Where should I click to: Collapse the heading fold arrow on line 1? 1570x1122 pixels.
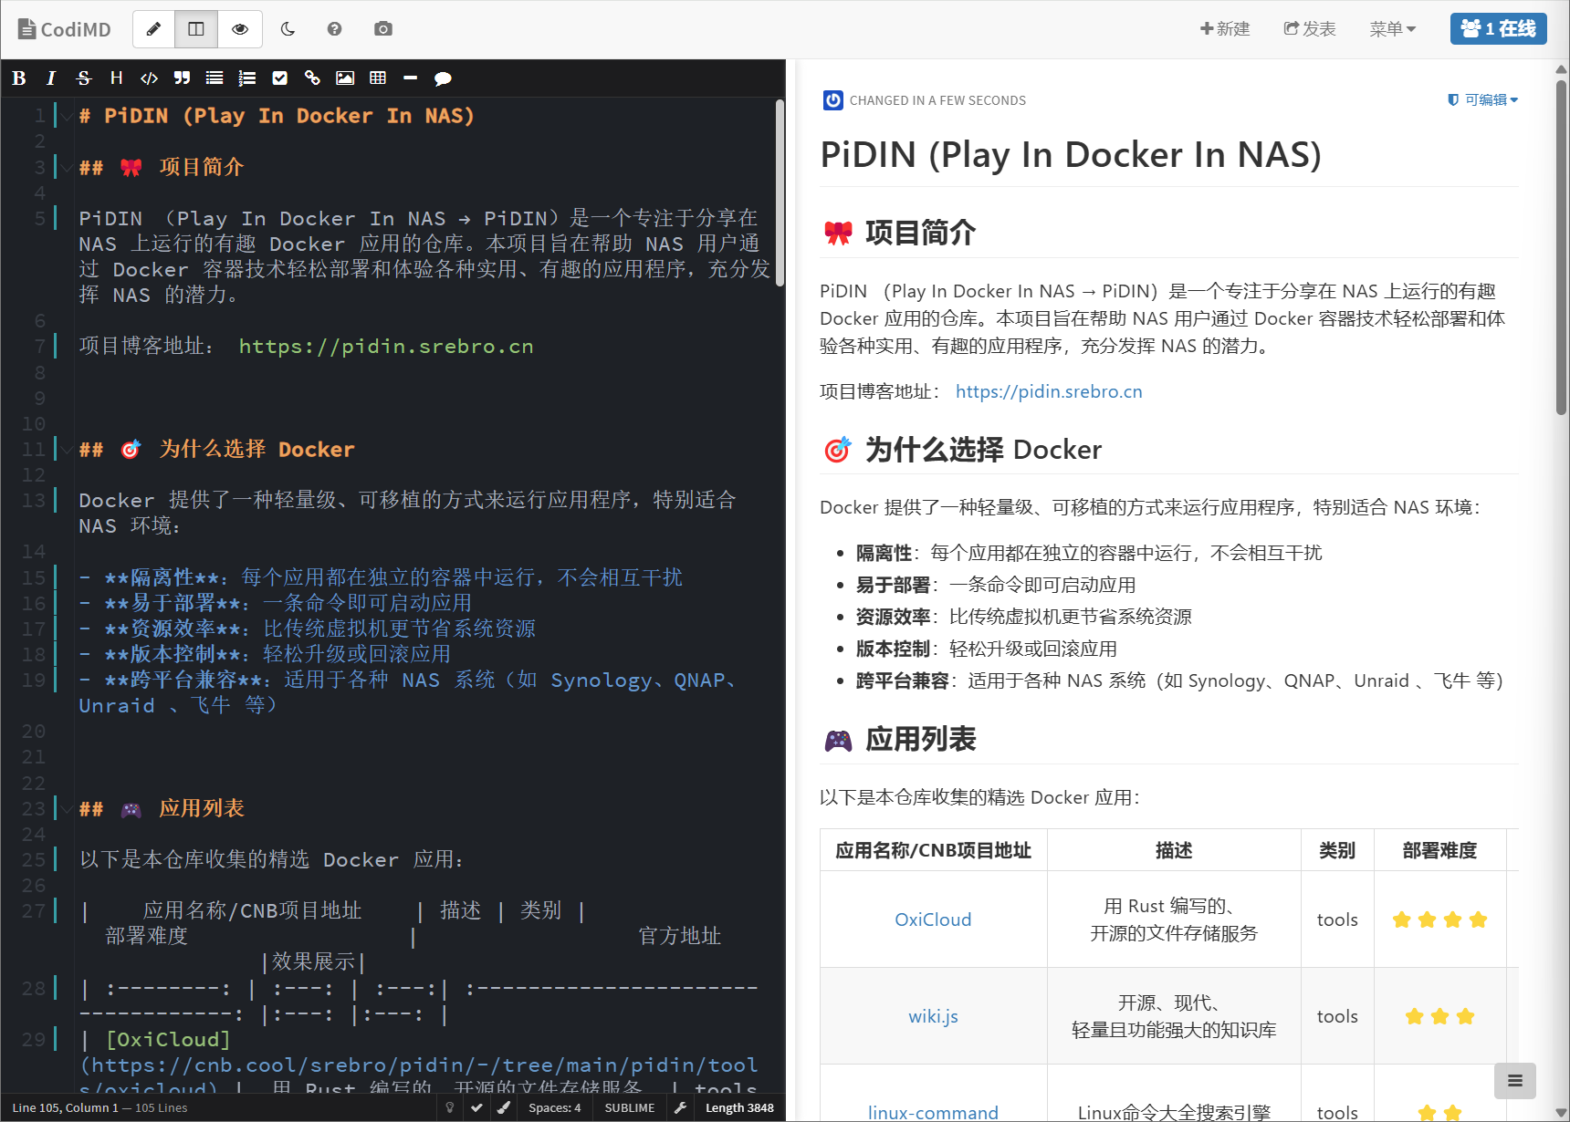point(68,116)
